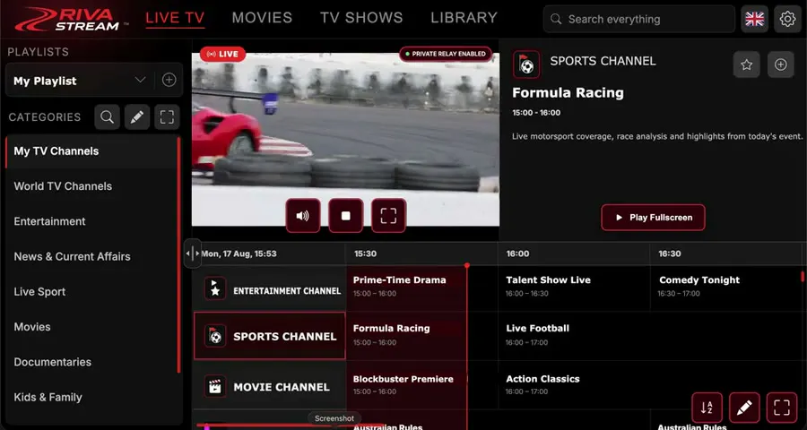Search categories with the magnifier icon
807x430 pixels.
point(107,117)
